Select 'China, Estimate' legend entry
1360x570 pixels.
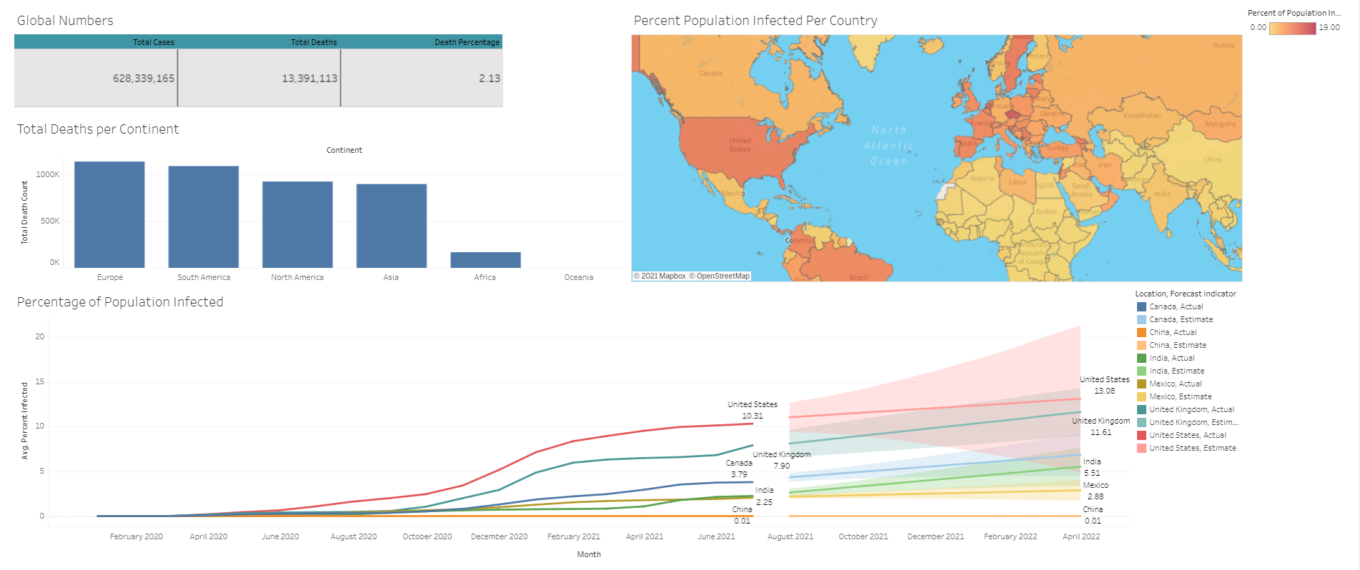1176,346
